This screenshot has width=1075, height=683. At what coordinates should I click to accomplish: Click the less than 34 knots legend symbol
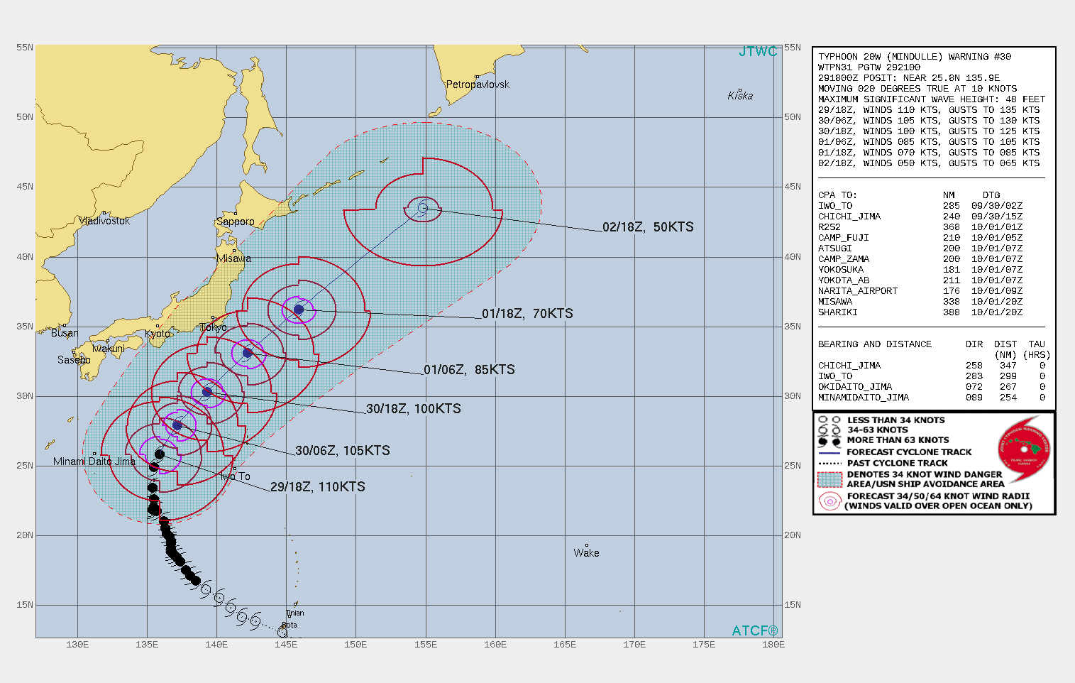[829, 420]
